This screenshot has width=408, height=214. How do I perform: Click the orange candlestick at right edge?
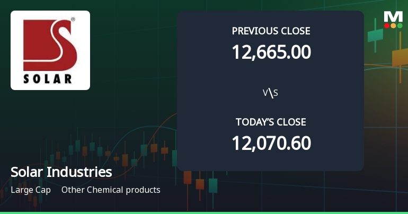click(400, 58)
